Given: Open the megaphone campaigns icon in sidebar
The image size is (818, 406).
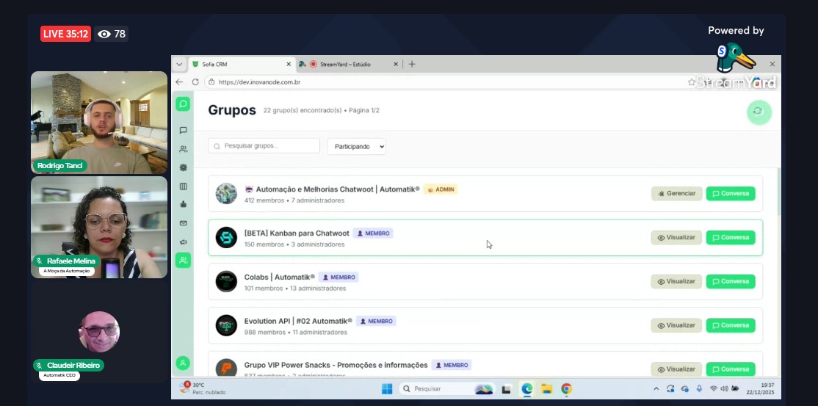Looking at the screenshot, I should click(x=183, y=242).
